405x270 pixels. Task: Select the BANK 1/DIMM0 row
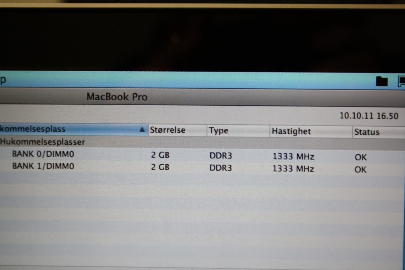tap(43, 166)
